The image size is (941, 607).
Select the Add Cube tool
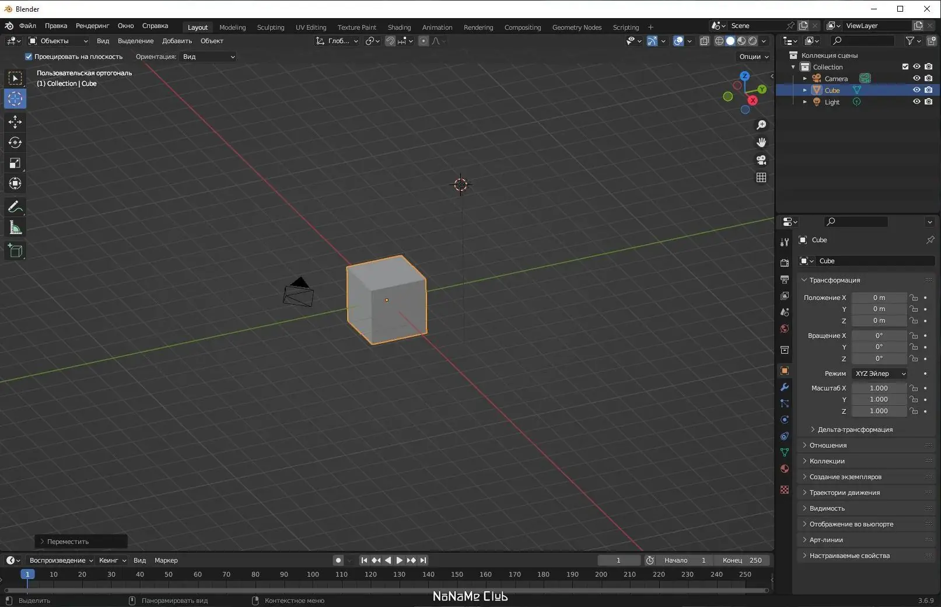coord(15,251)
